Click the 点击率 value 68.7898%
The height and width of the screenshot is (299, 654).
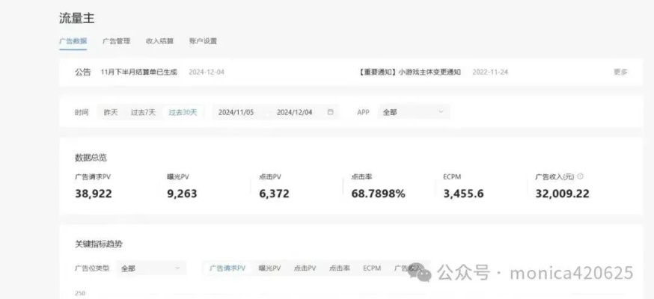pos(379,194)
